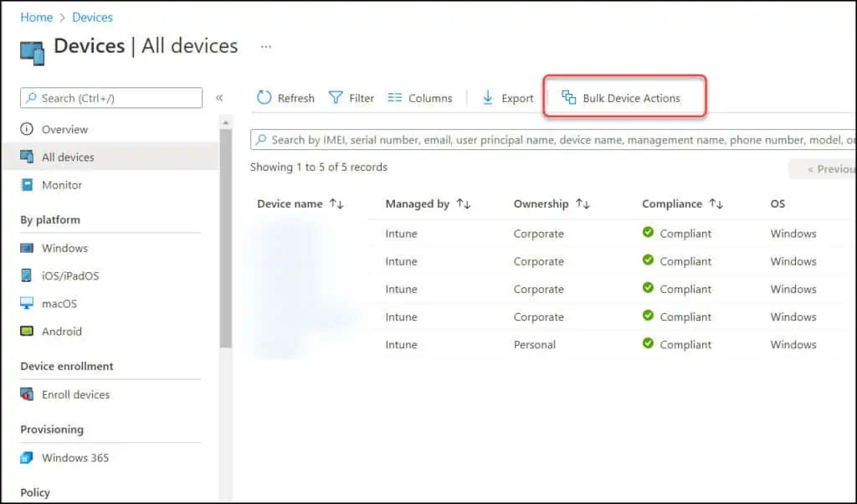This screenshot has width=857, height=504.
Task: Open iOS/iPadOS under By platform
Action: point(111,275)
